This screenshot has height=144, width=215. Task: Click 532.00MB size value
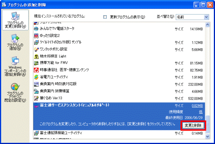pos(195,98)
